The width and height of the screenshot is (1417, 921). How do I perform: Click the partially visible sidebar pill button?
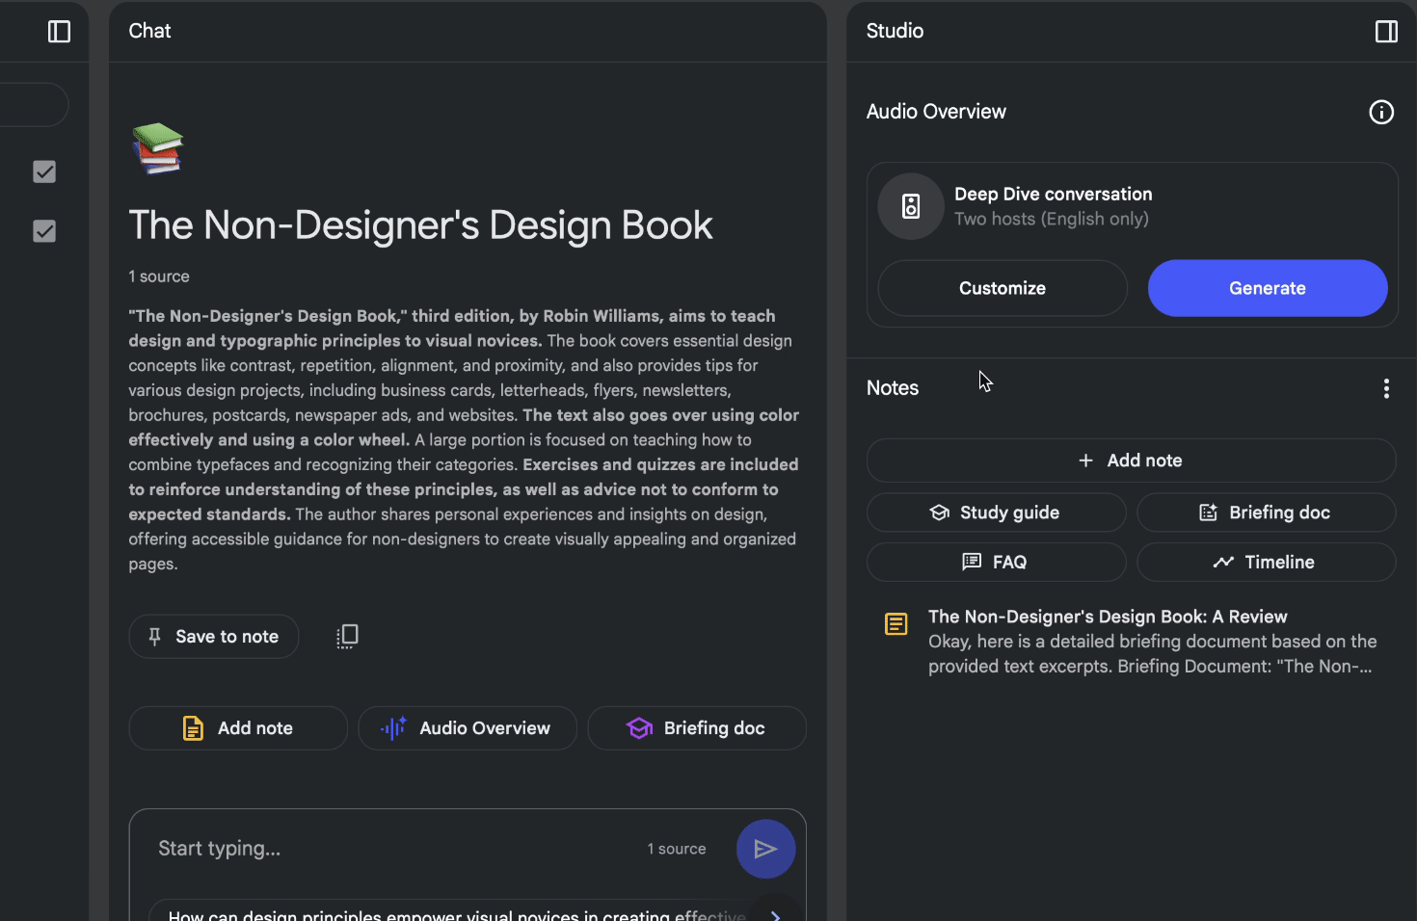click(34, 104)
